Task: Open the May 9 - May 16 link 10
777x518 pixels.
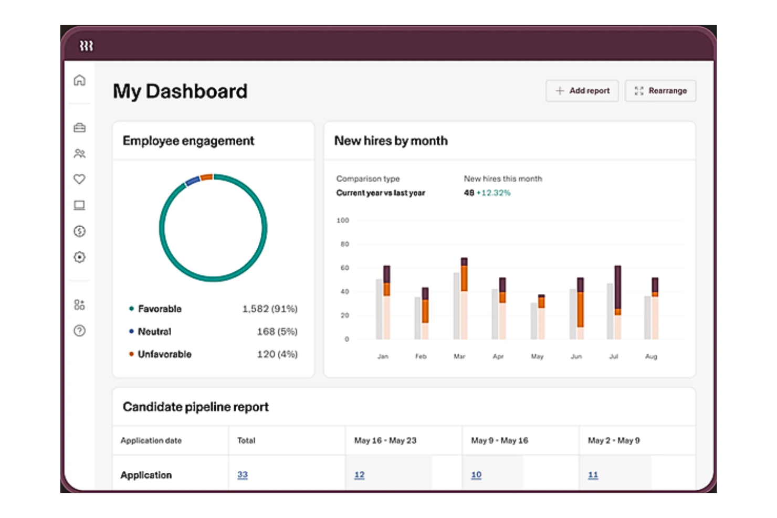Action: click(x=476, y=474)
